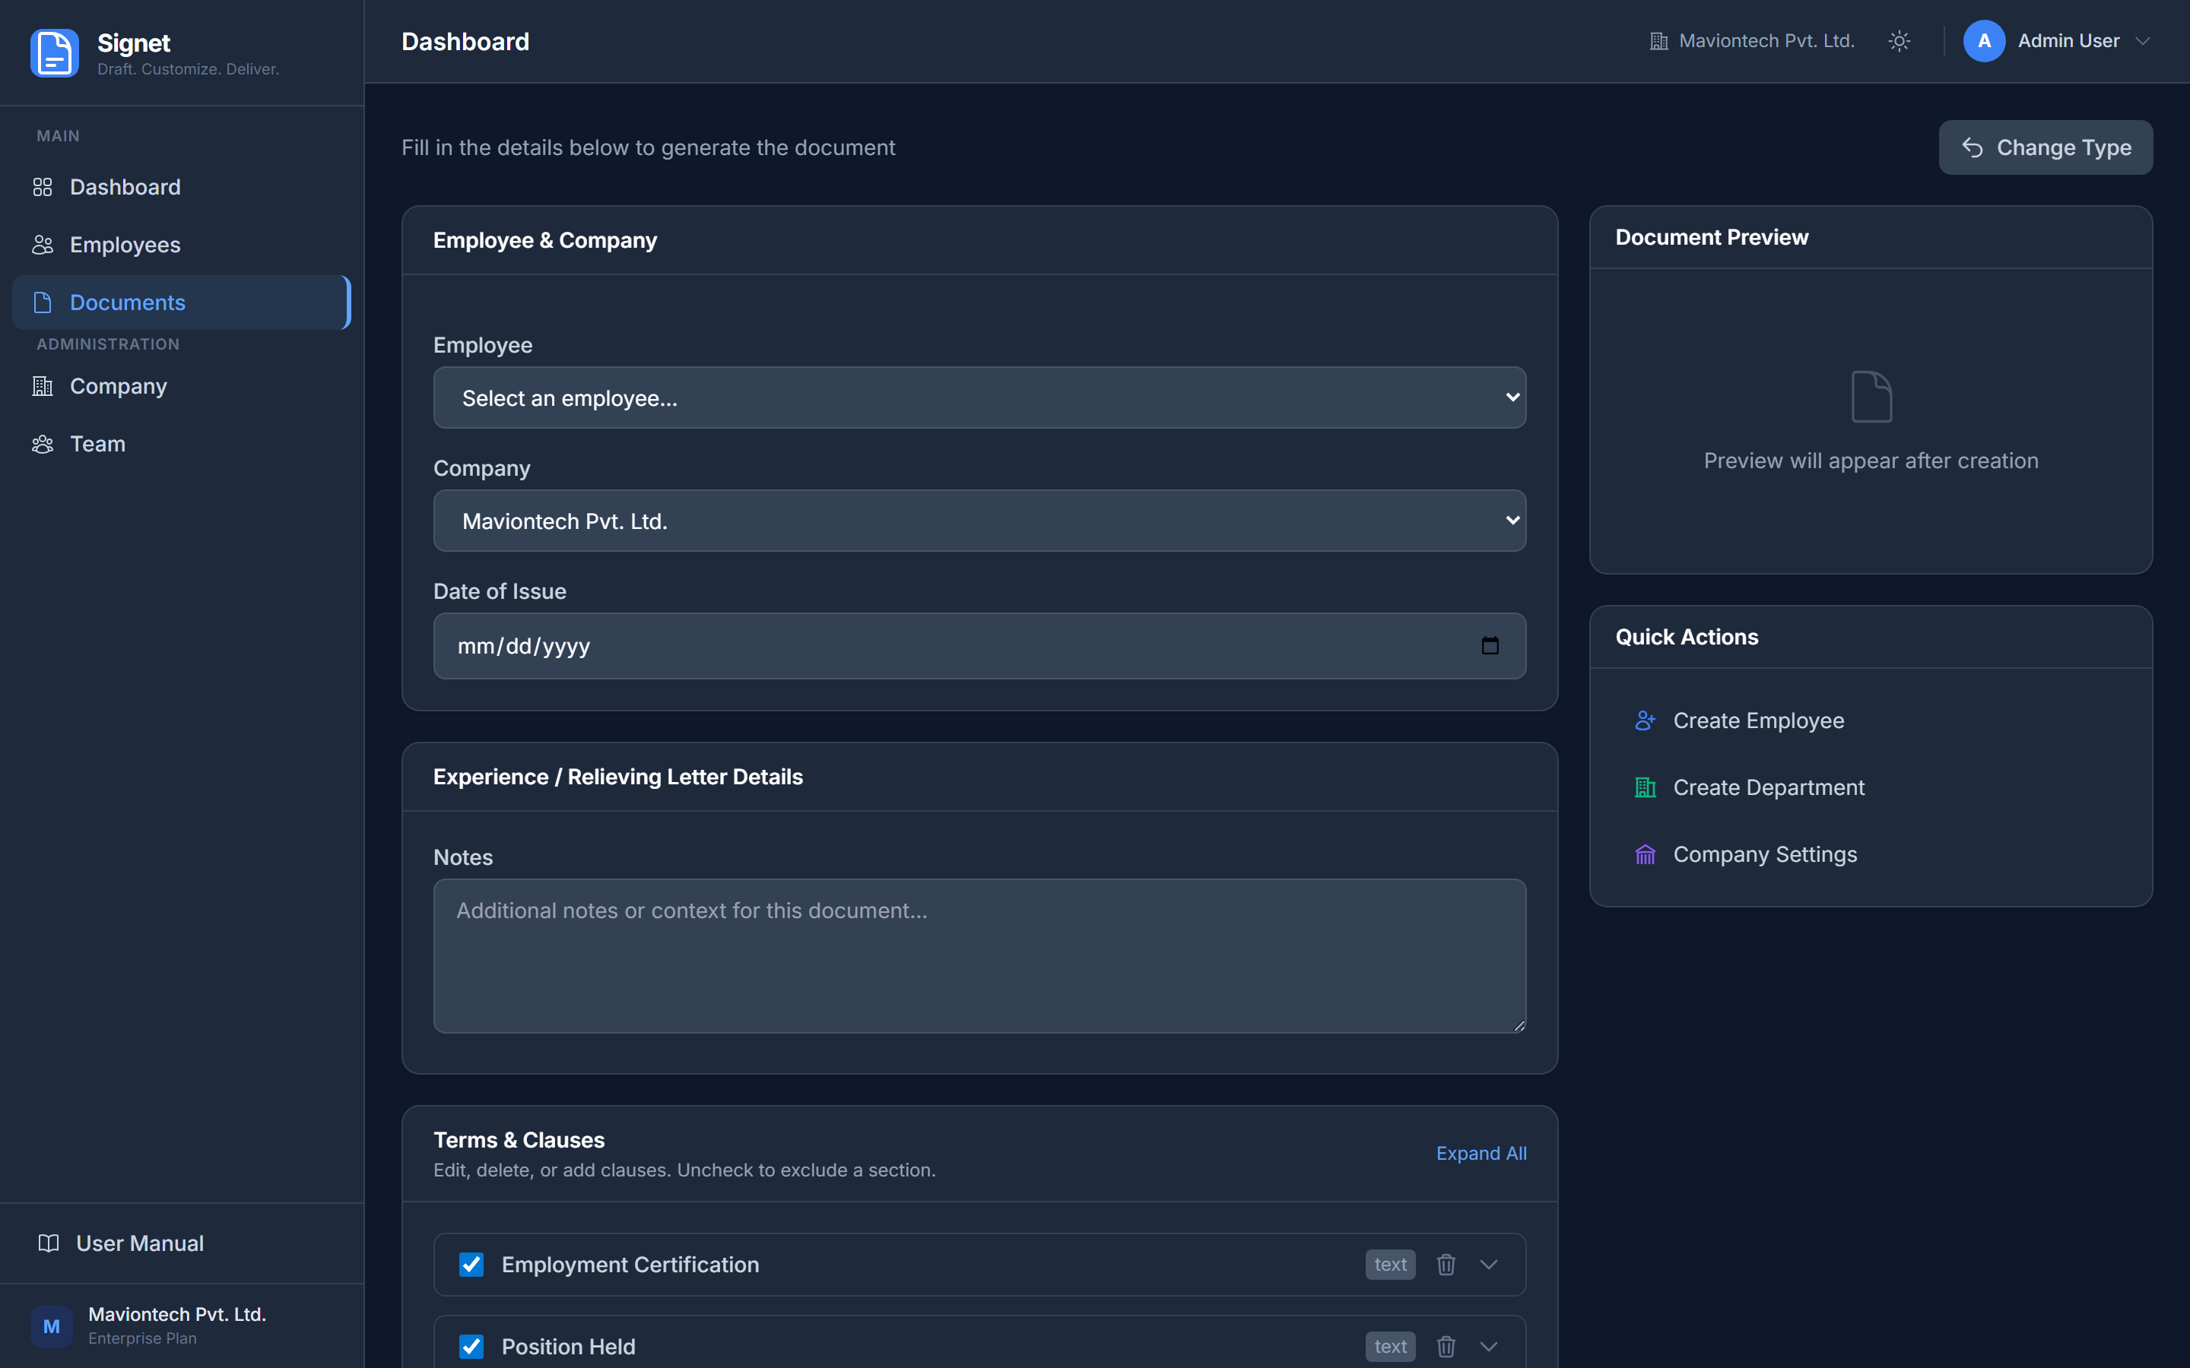2190x1368 pixels.
Task: Uncheck the Employment Certification checkbox
Action: point(471,1264)
